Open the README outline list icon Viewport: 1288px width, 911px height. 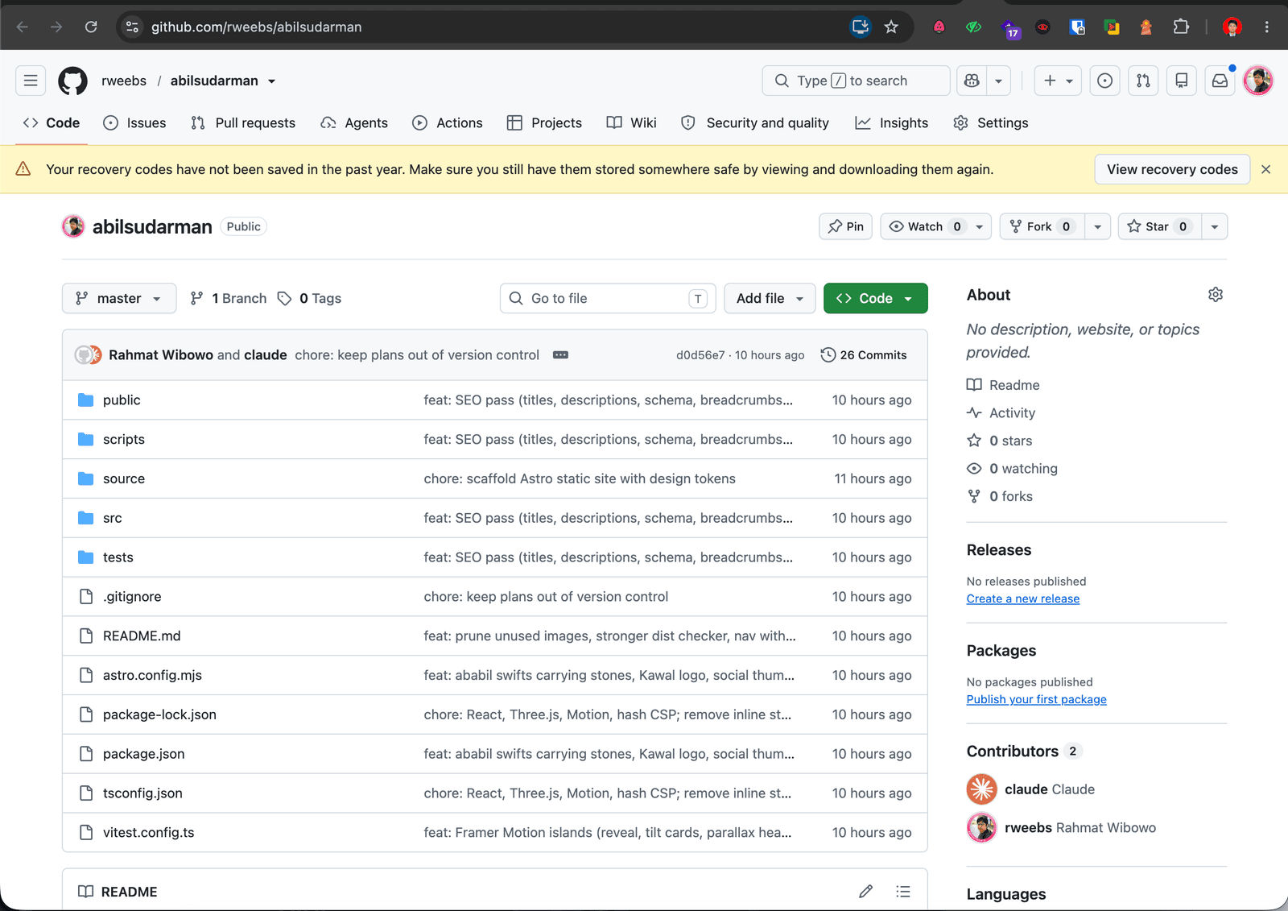[x=903, y=892]
